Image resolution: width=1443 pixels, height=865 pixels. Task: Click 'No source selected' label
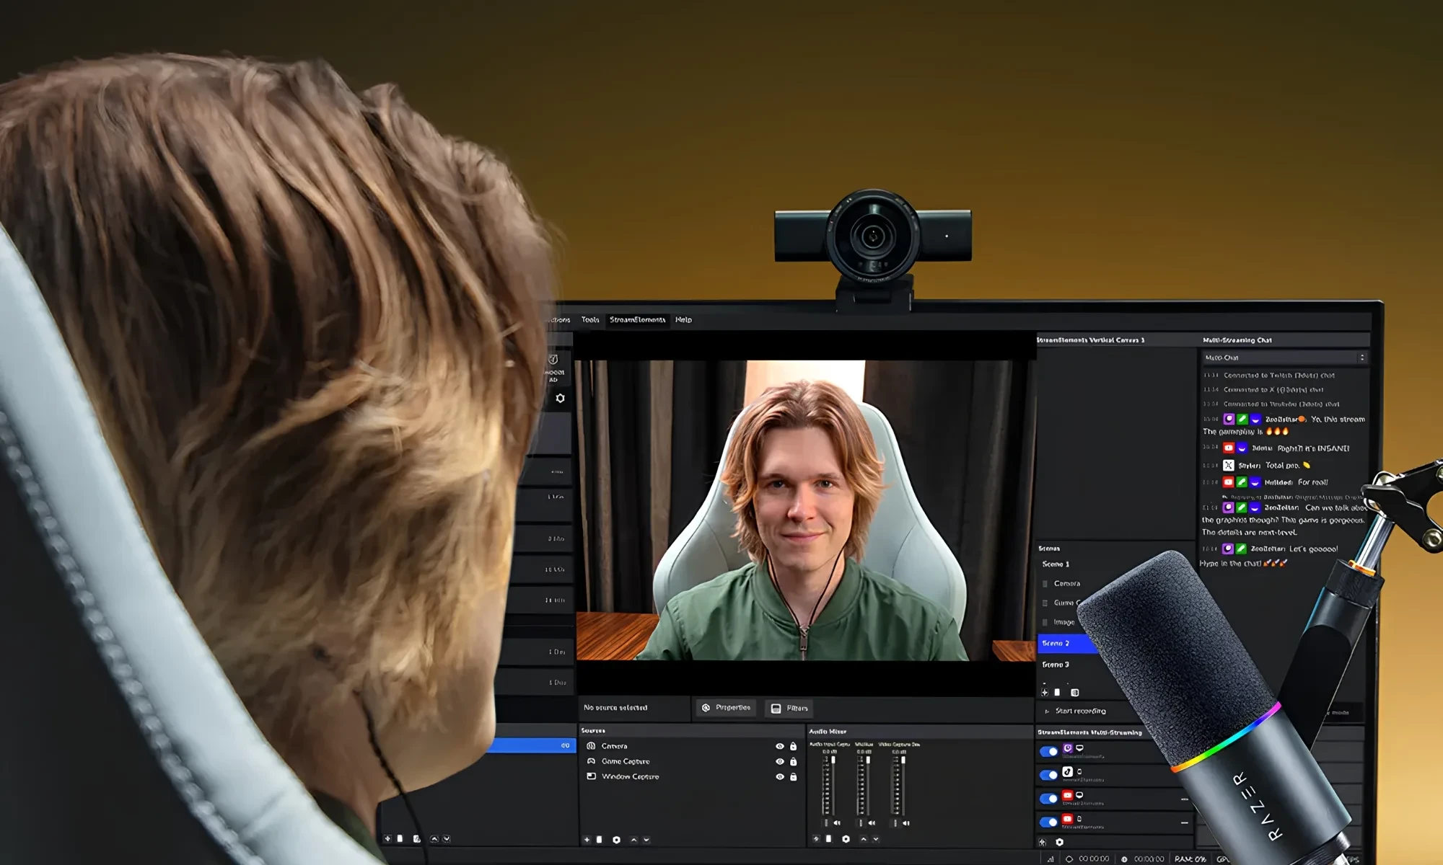615,708
